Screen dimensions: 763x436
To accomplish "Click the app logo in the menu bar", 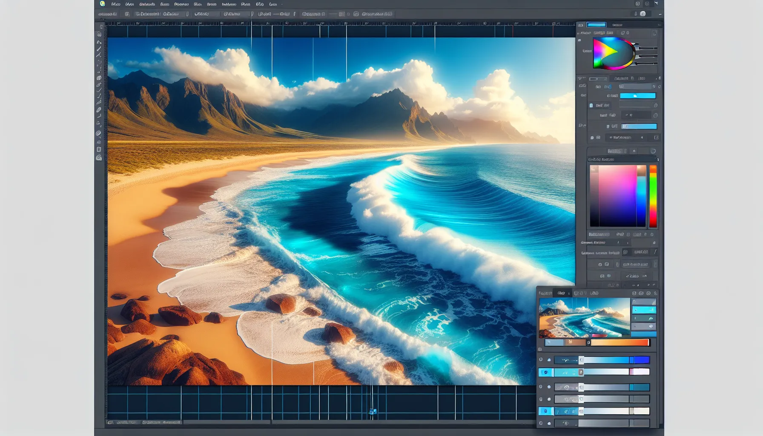I will pyautogui.click(x=102, y=4).
